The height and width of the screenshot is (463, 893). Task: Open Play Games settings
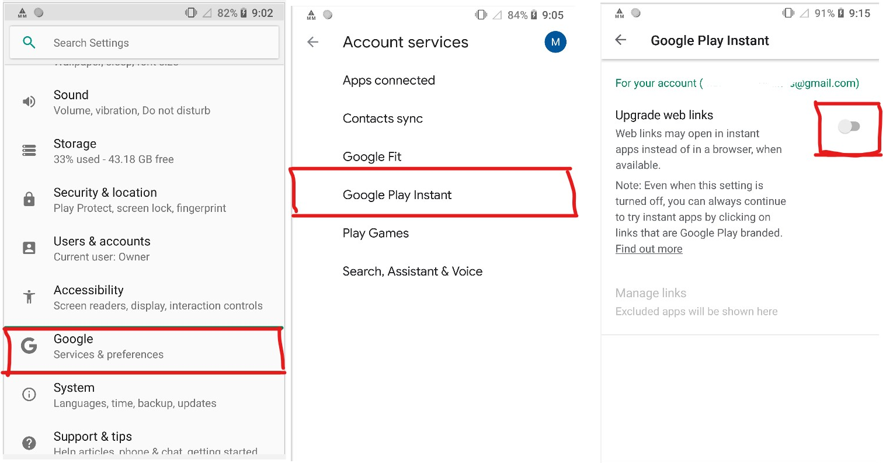point(376,232)
